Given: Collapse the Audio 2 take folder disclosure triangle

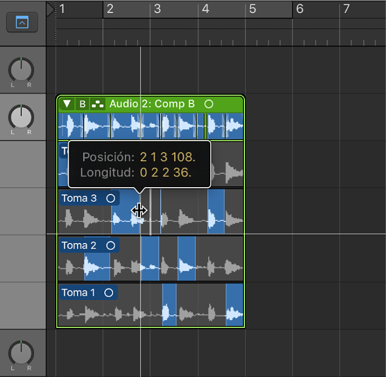Looking at the screenshot, I should point(67,104).
